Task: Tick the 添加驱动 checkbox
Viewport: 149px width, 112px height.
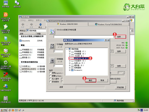Action: 50,82
